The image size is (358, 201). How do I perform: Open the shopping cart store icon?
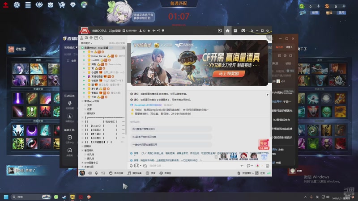pos(62,5)
